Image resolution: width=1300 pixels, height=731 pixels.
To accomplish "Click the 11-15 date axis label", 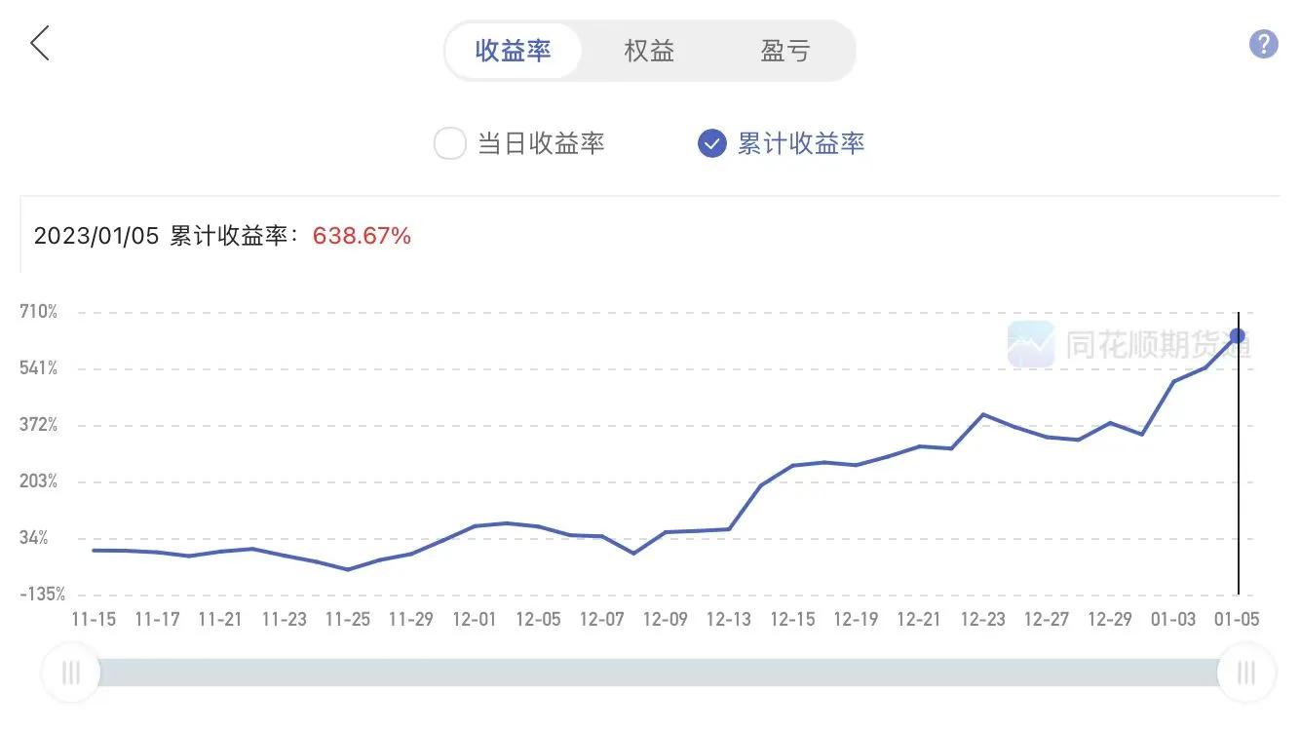I will coord(95,619).
